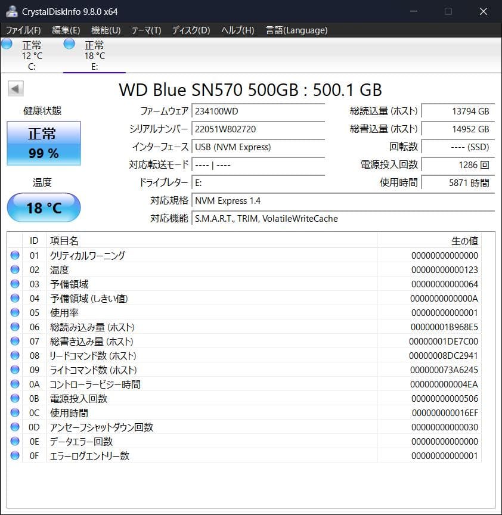Click the drive letter field E:

point(258,182)
